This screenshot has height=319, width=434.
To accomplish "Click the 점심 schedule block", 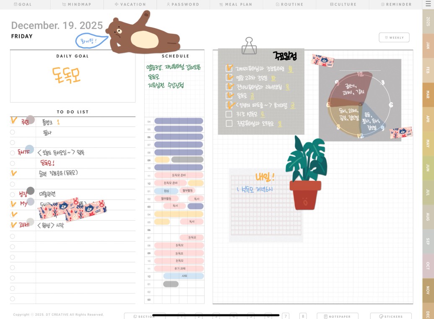I will pyautogui.click(x=166, y=191).
